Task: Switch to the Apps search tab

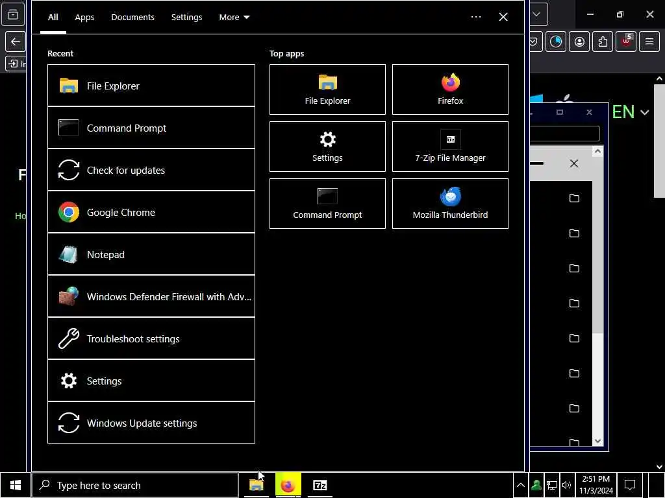Action: pos(84,17)
